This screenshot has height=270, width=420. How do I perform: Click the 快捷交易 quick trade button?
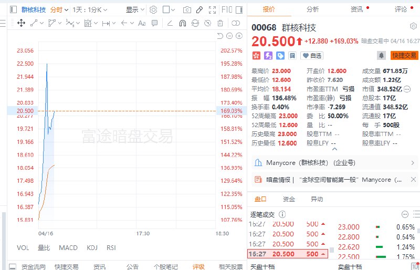(x=404, y=56)
